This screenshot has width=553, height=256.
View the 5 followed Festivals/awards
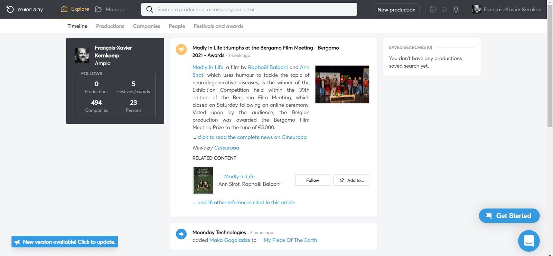(x=133, y=87)
